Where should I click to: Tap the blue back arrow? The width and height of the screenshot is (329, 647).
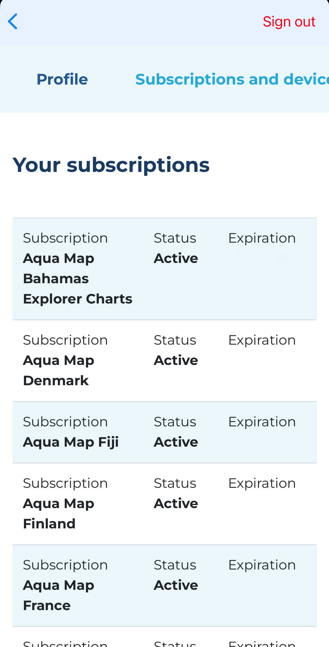pyautogui.click(x=13, y=21)
